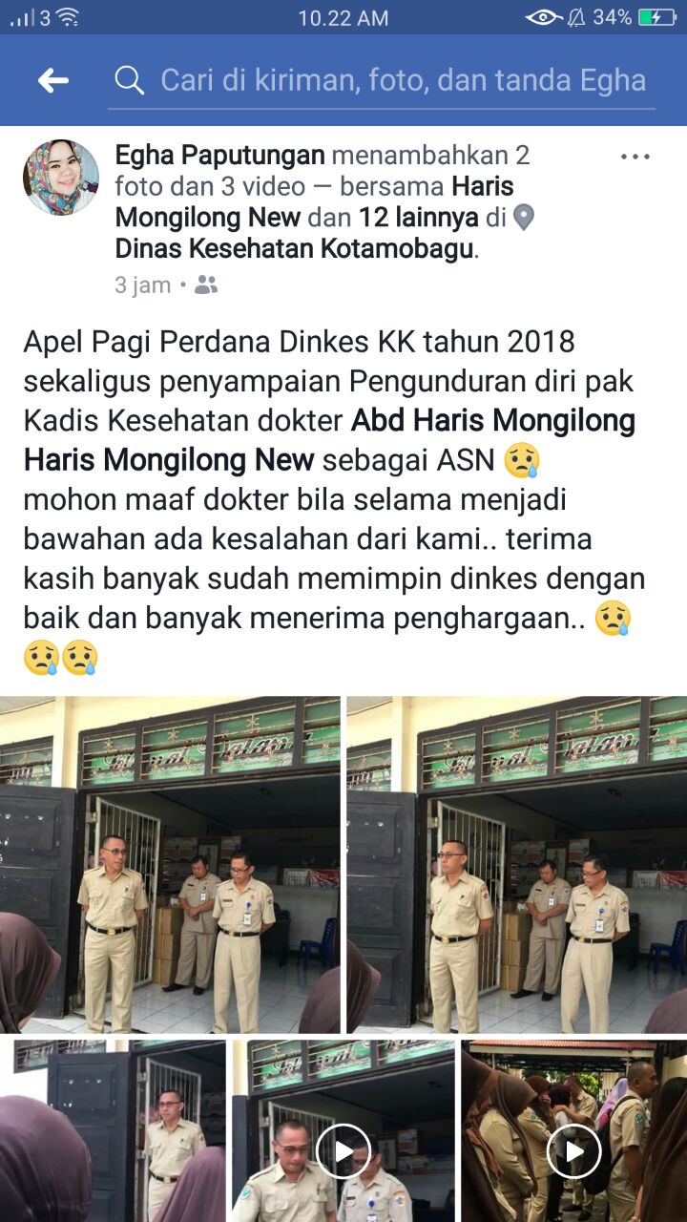This screenshot has width=687, height=1222.
Task: Open the three-dots post options menu
Action: click(635, 157)
